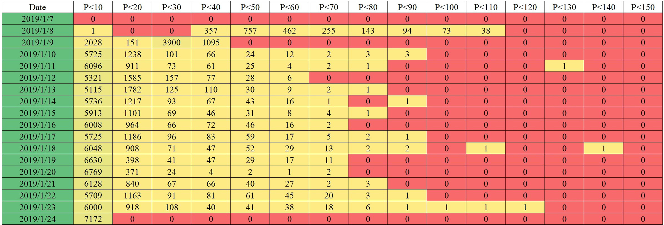Select cell with value 1095
664x225 pixels.
211,43
